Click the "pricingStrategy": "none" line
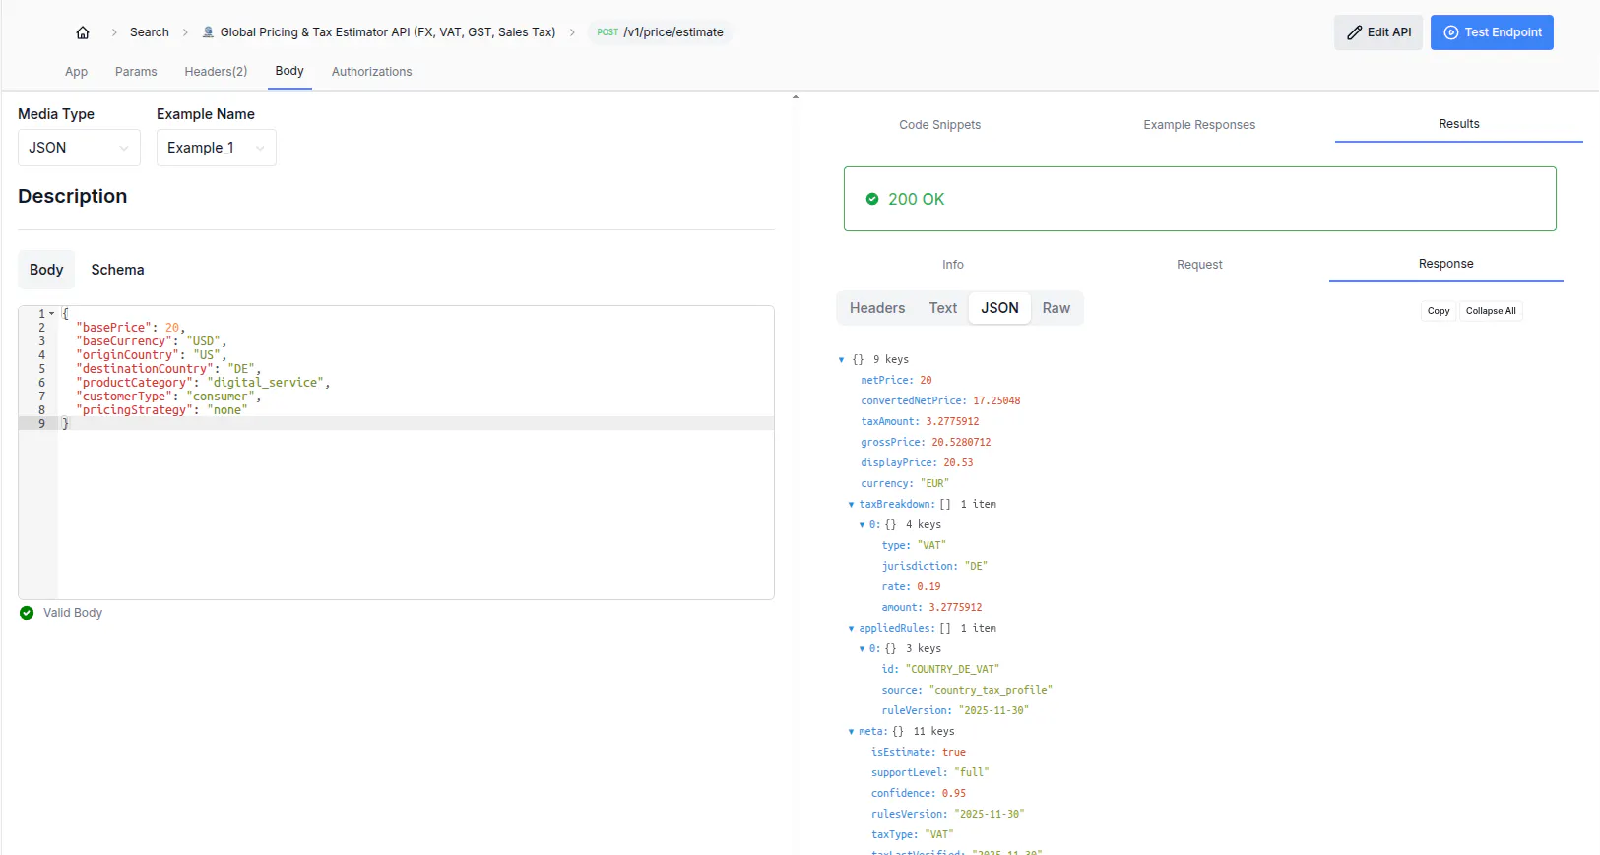 pyautogui.click(x=161, y=410)
